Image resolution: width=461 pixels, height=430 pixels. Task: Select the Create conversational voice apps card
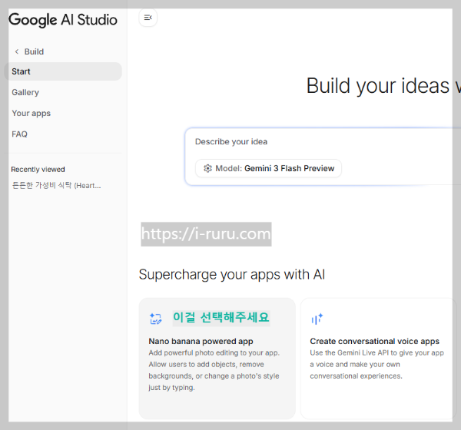pyautogui.click(x=378, y=359)
